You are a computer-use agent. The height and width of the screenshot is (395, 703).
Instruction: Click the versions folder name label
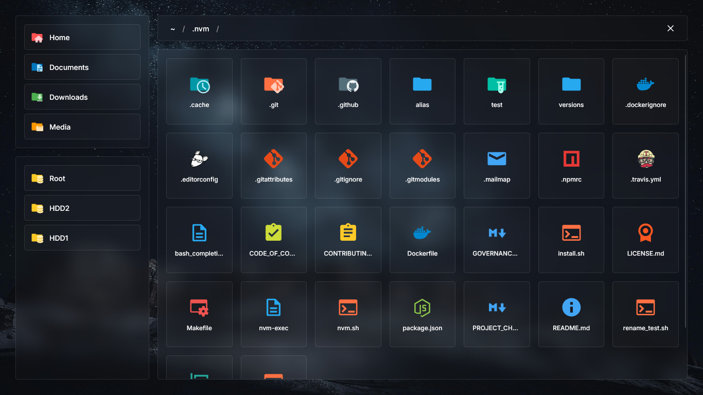point(571,105)
